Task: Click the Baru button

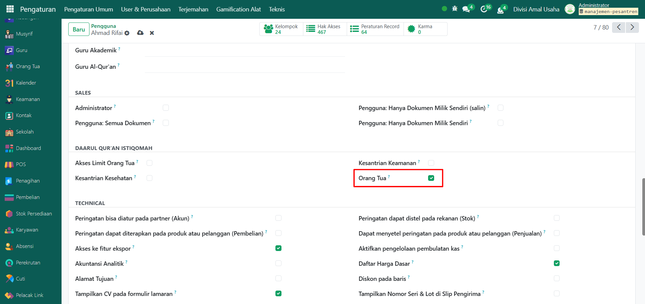Action: point(79,30)
